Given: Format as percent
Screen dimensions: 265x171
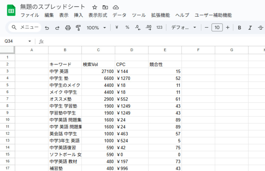Looking at the screenshot, I should tap(127, 27).
